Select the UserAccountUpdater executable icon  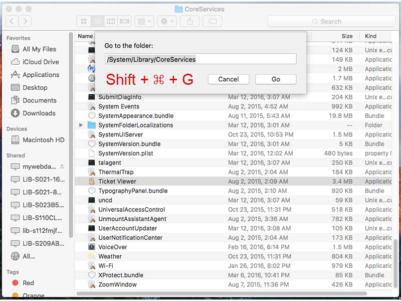[x=92, y=228]
